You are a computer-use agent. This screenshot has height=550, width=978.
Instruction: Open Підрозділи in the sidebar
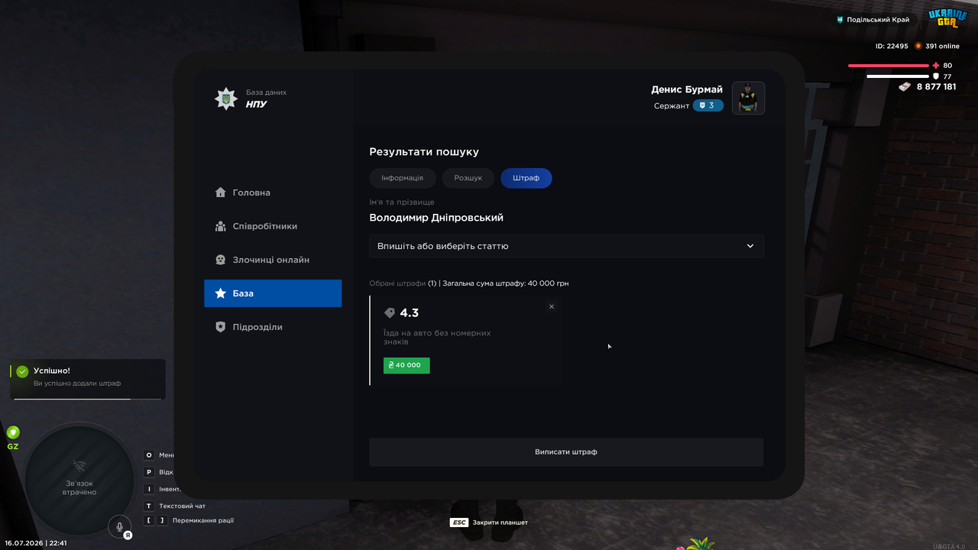pos(273,327)
